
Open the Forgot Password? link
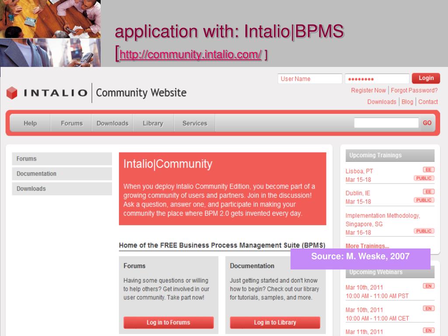pyautogui.click(x=414, y=90)
